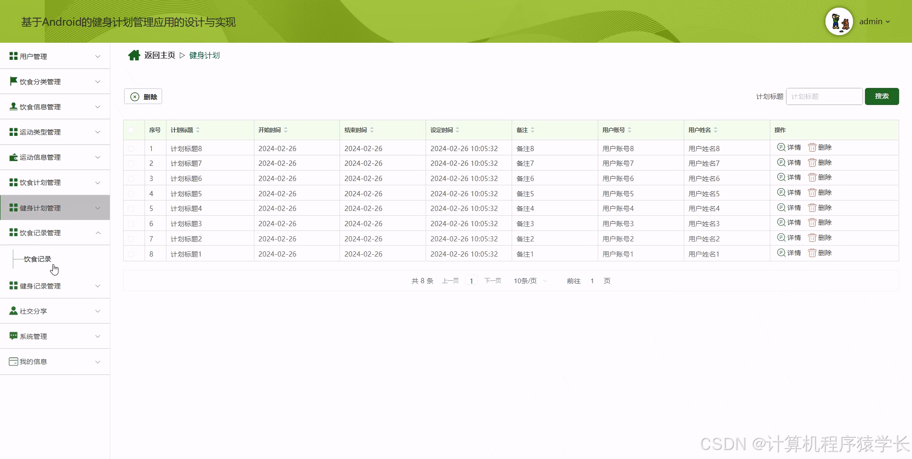Check the row checkbox for 计划标题3

pos(131,224)
